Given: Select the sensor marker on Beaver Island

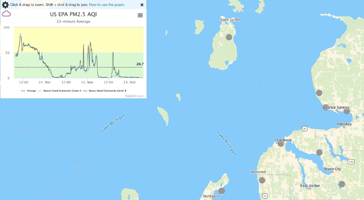Looking at the screenshot, I should pos(229,37).
